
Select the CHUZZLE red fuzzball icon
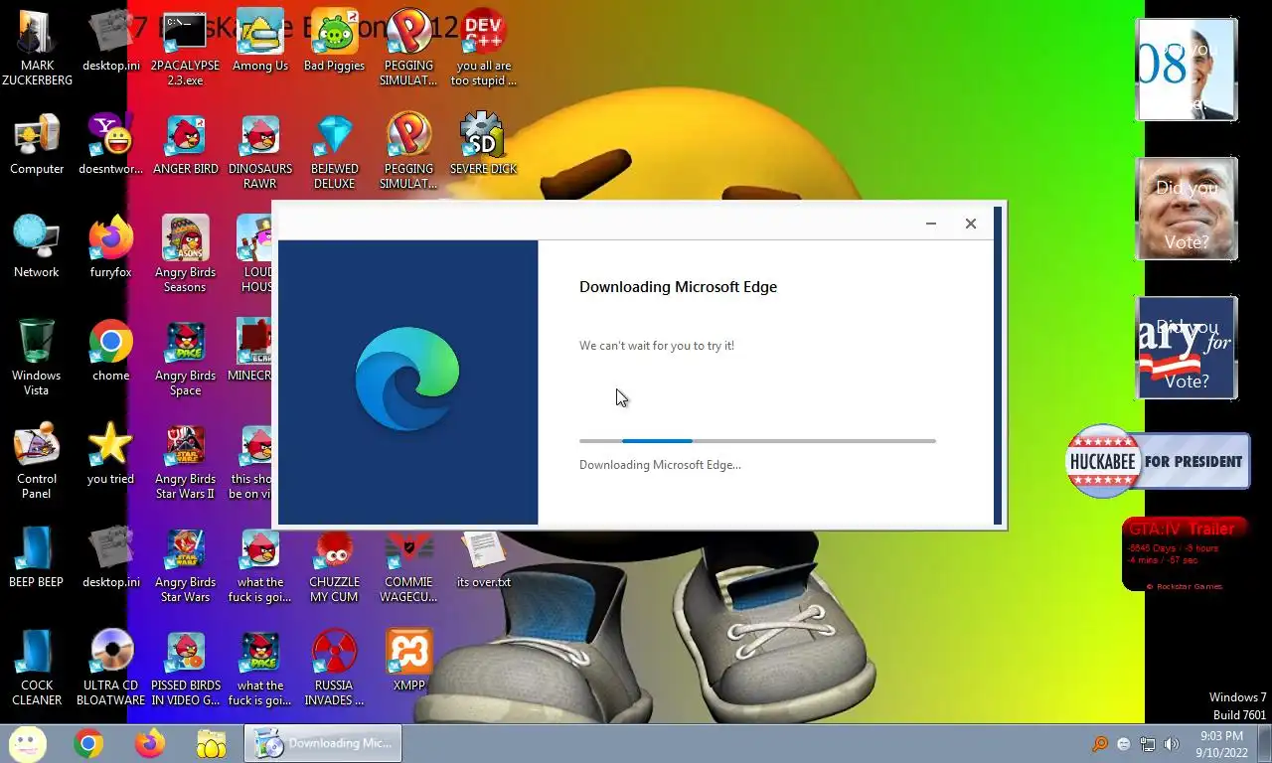pos(334,563)
